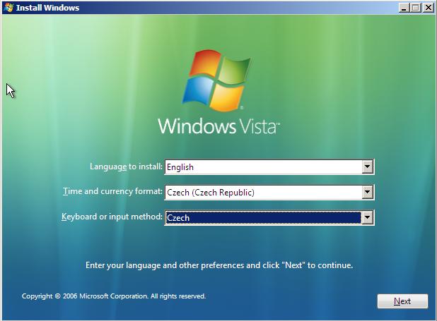Click the Microsoft Corporation copyright notice text
The height and width of the screenshot is (321, 437).
tap(114, 296)
